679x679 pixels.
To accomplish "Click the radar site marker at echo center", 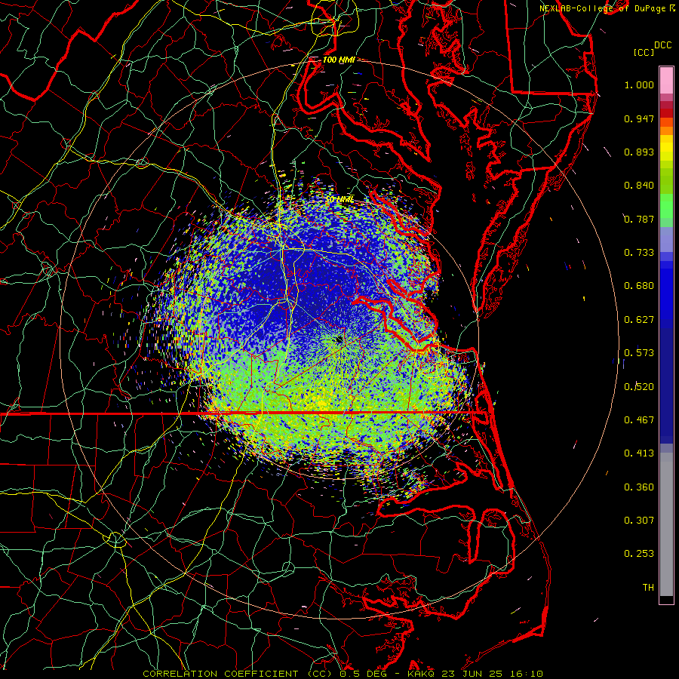I will [x=339, y=339].
